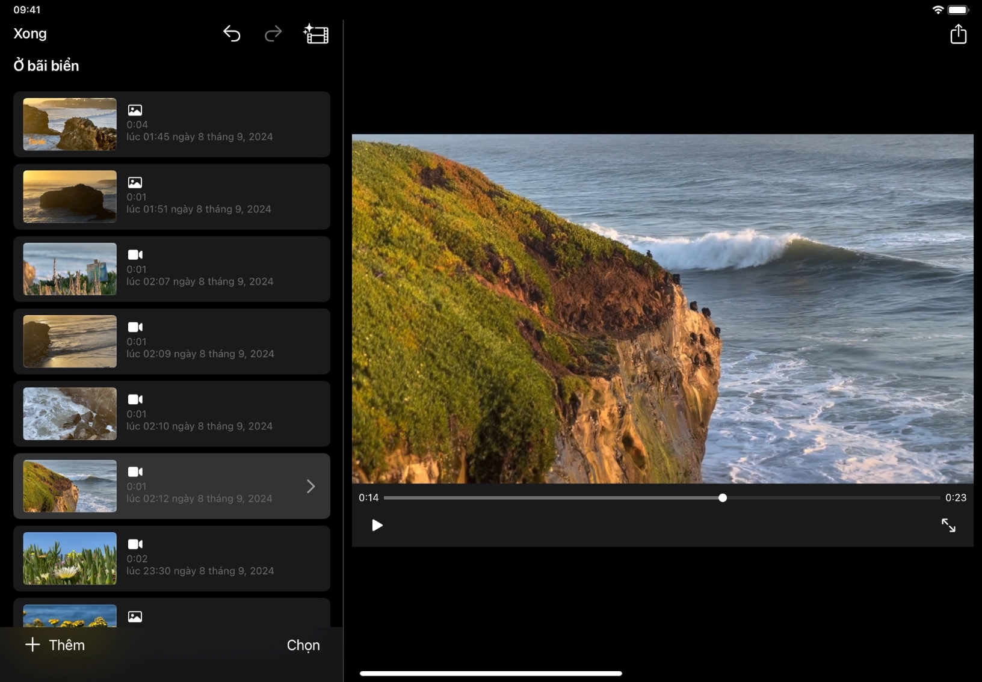
Task: Click the video preview of the cliff
Action: coord(662,309)
